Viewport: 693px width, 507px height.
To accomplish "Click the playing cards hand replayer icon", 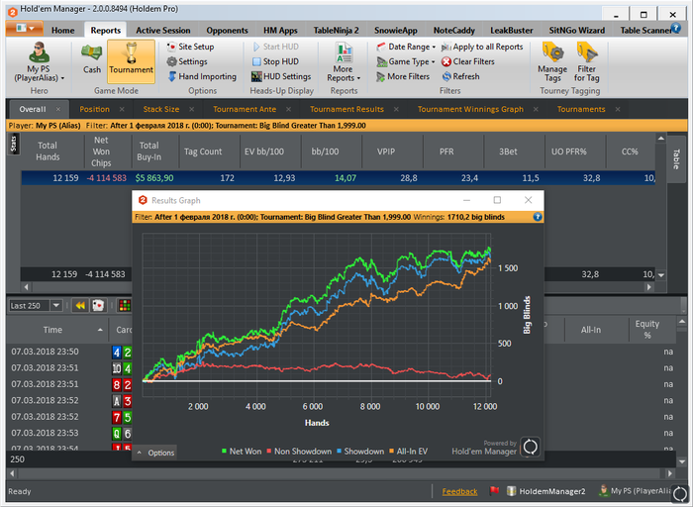I will coord(98,305).
